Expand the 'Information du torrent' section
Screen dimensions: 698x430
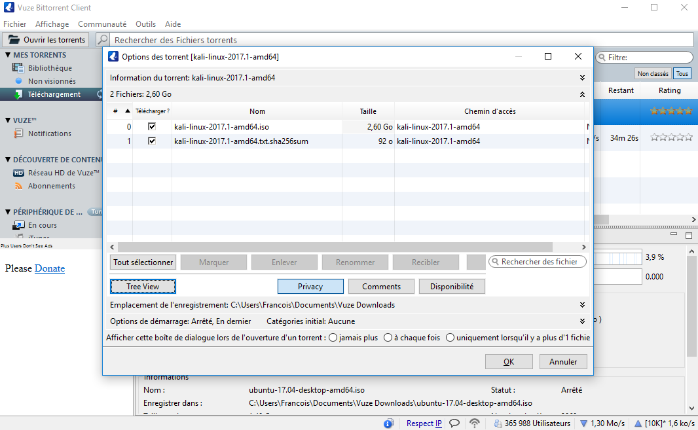582,78
